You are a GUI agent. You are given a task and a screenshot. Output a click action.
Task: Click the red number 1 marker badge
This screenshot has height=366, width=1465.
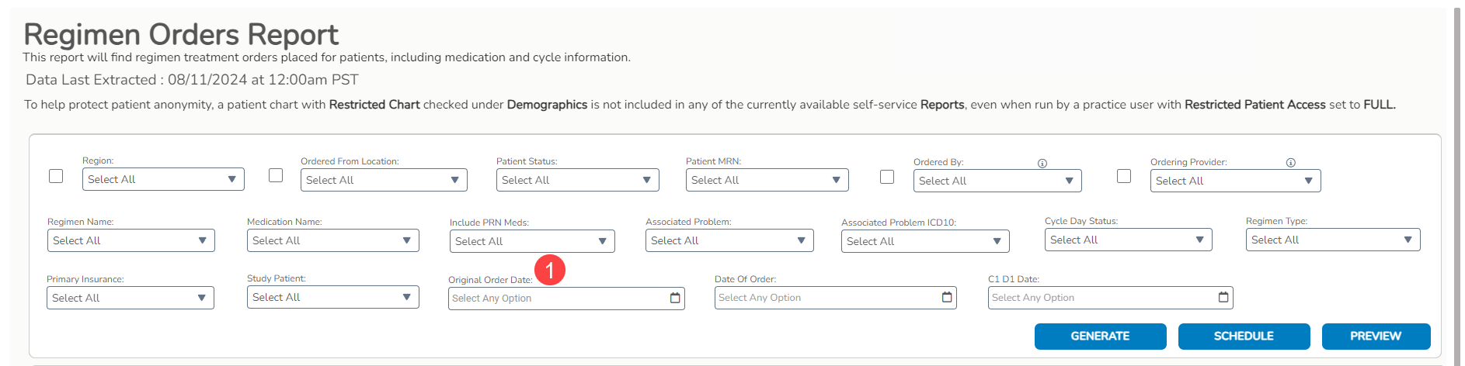click(550, 270)
